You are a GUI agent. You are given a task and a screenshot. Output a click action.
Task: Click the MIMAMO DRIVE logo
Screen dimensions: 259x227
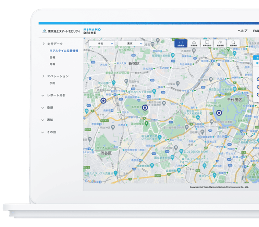click(92, 31)
